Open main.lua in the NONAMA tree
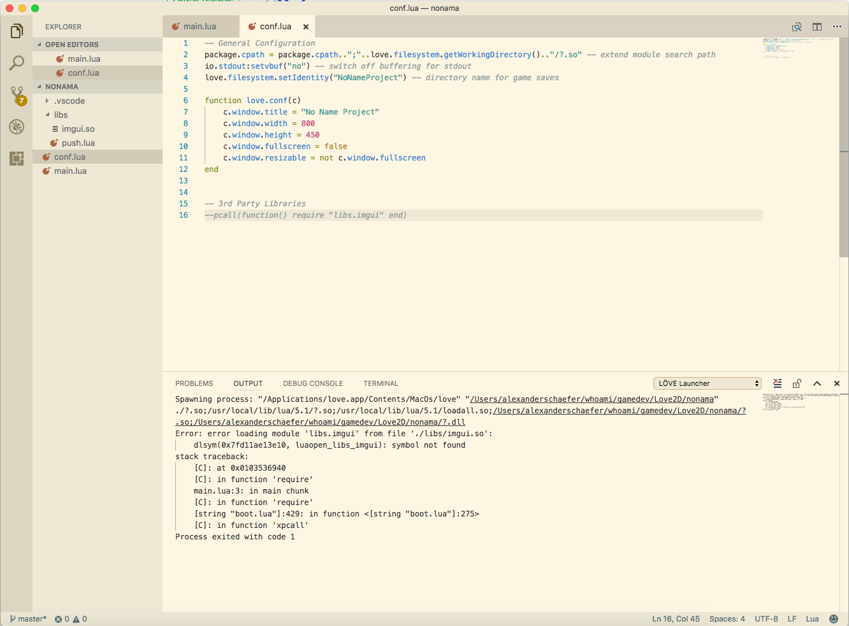This screenshot has width=849, height=626. (98, 171)
